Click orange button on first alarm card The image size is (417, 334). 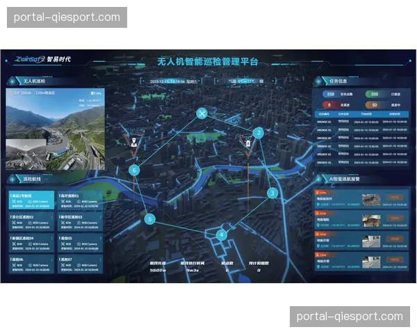tap(395, 198)
